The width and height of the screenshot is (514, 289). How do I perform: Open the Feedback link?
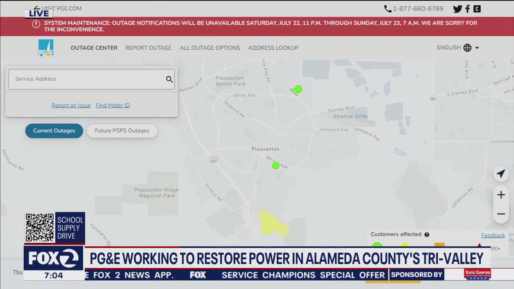493,235
